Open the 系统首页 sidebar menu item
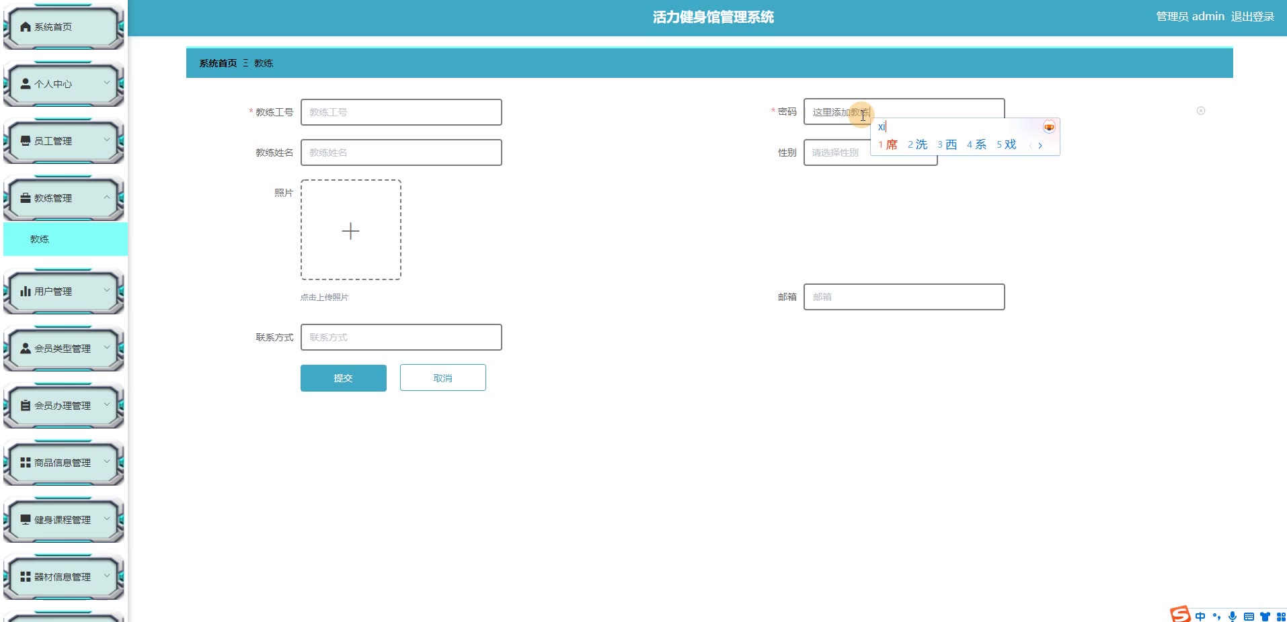 click(x=64, y=27)
